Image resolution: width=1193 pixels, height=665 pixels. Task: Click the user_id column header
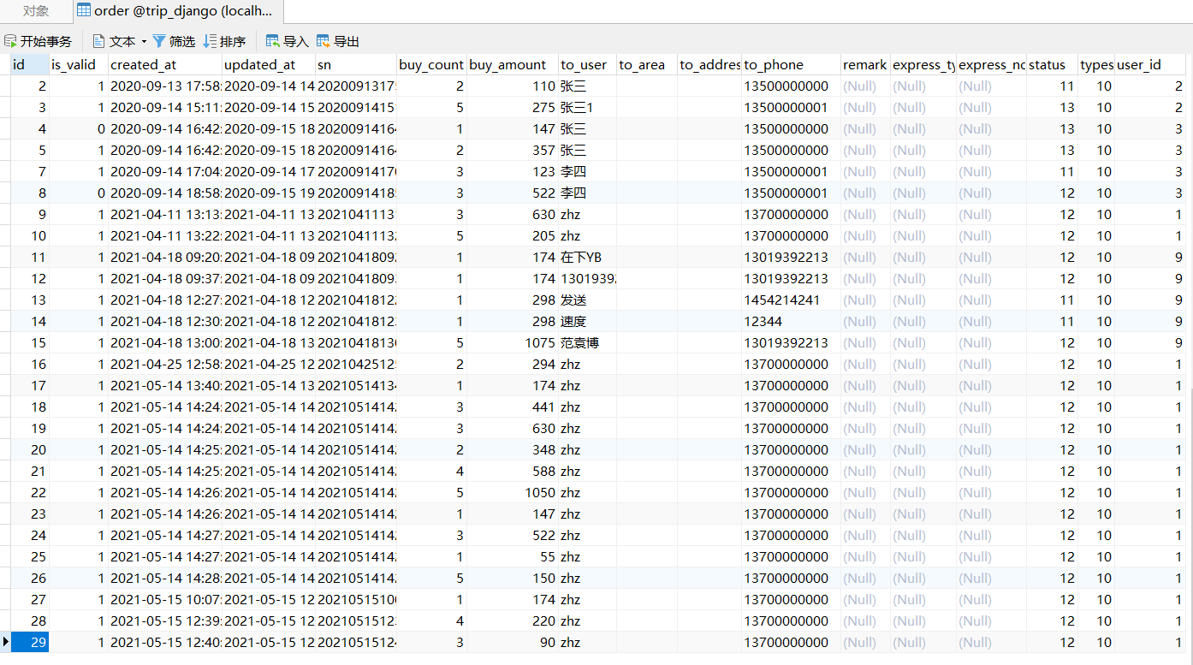coord(1150,64)
